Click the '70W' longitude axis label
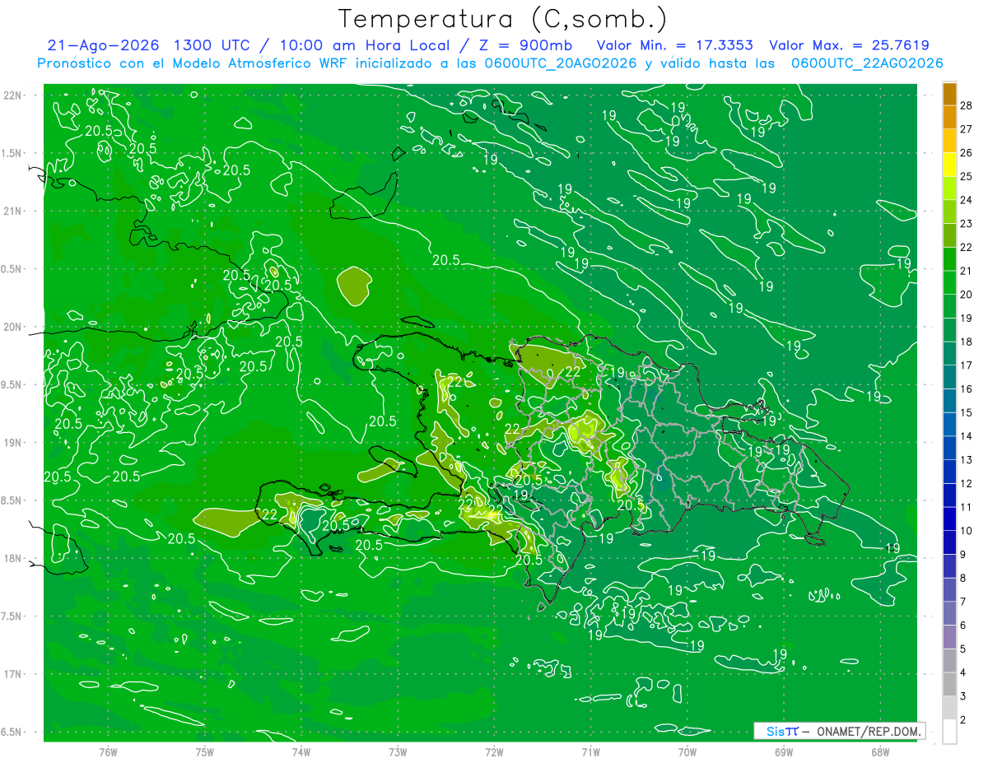Image resolution: width=988 pixels, height=763 pixels. [x=687, y=752]
